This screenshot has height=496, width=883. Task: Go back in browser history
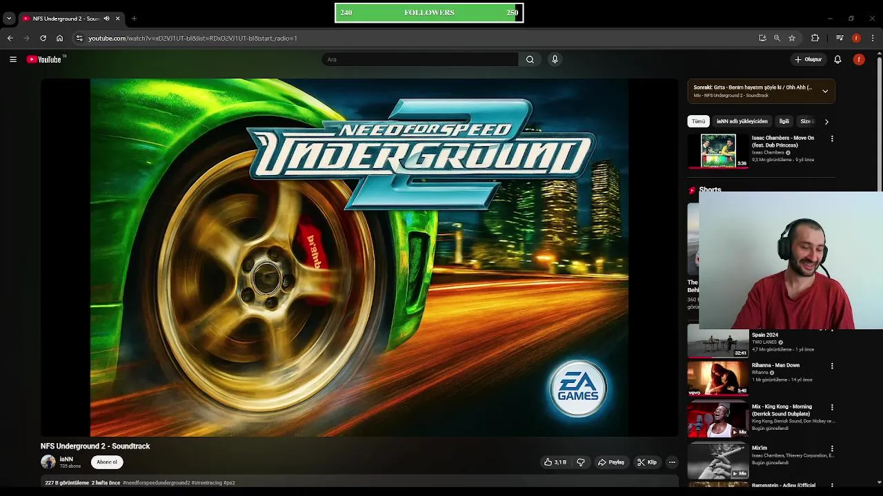tap(10, 38)
